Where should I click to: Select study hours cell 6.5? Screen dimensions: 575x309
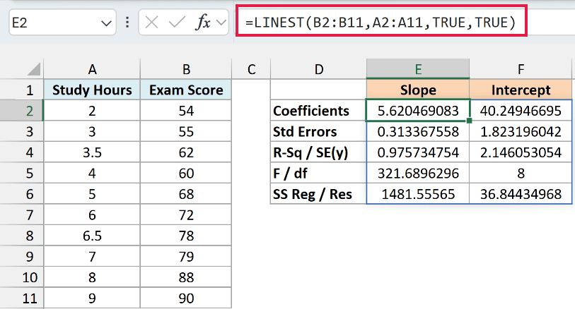[92, 236]
